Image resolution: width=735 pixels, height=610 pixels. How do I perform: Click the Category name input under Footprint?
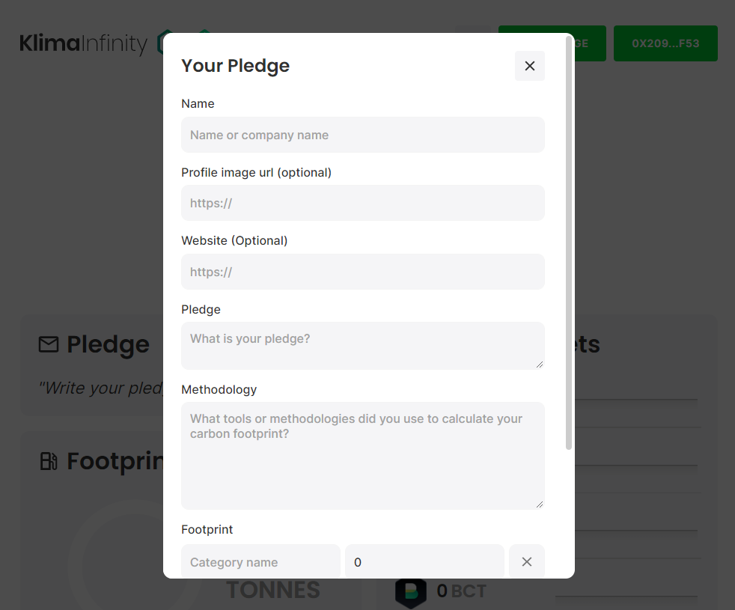[x=260, y=561]
